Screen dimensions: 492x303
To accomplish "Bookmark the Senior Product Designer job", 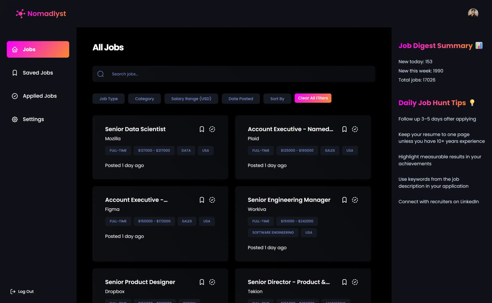I will click(202, 282).
